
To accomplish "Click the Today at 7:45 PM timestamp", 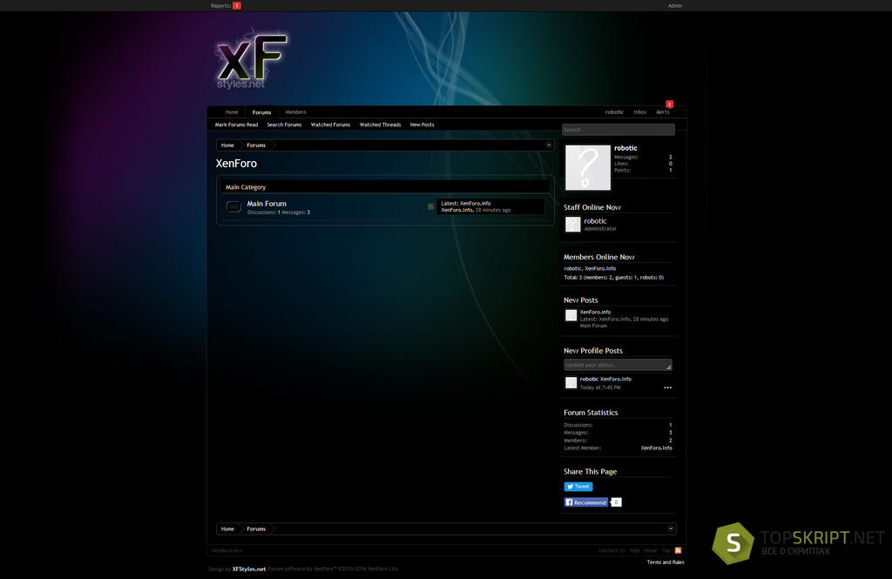I will pos(600,387).
